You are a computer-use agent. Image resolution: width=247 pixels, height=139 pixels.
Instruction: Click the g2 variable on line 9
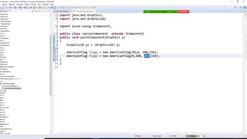click(87, 45)
